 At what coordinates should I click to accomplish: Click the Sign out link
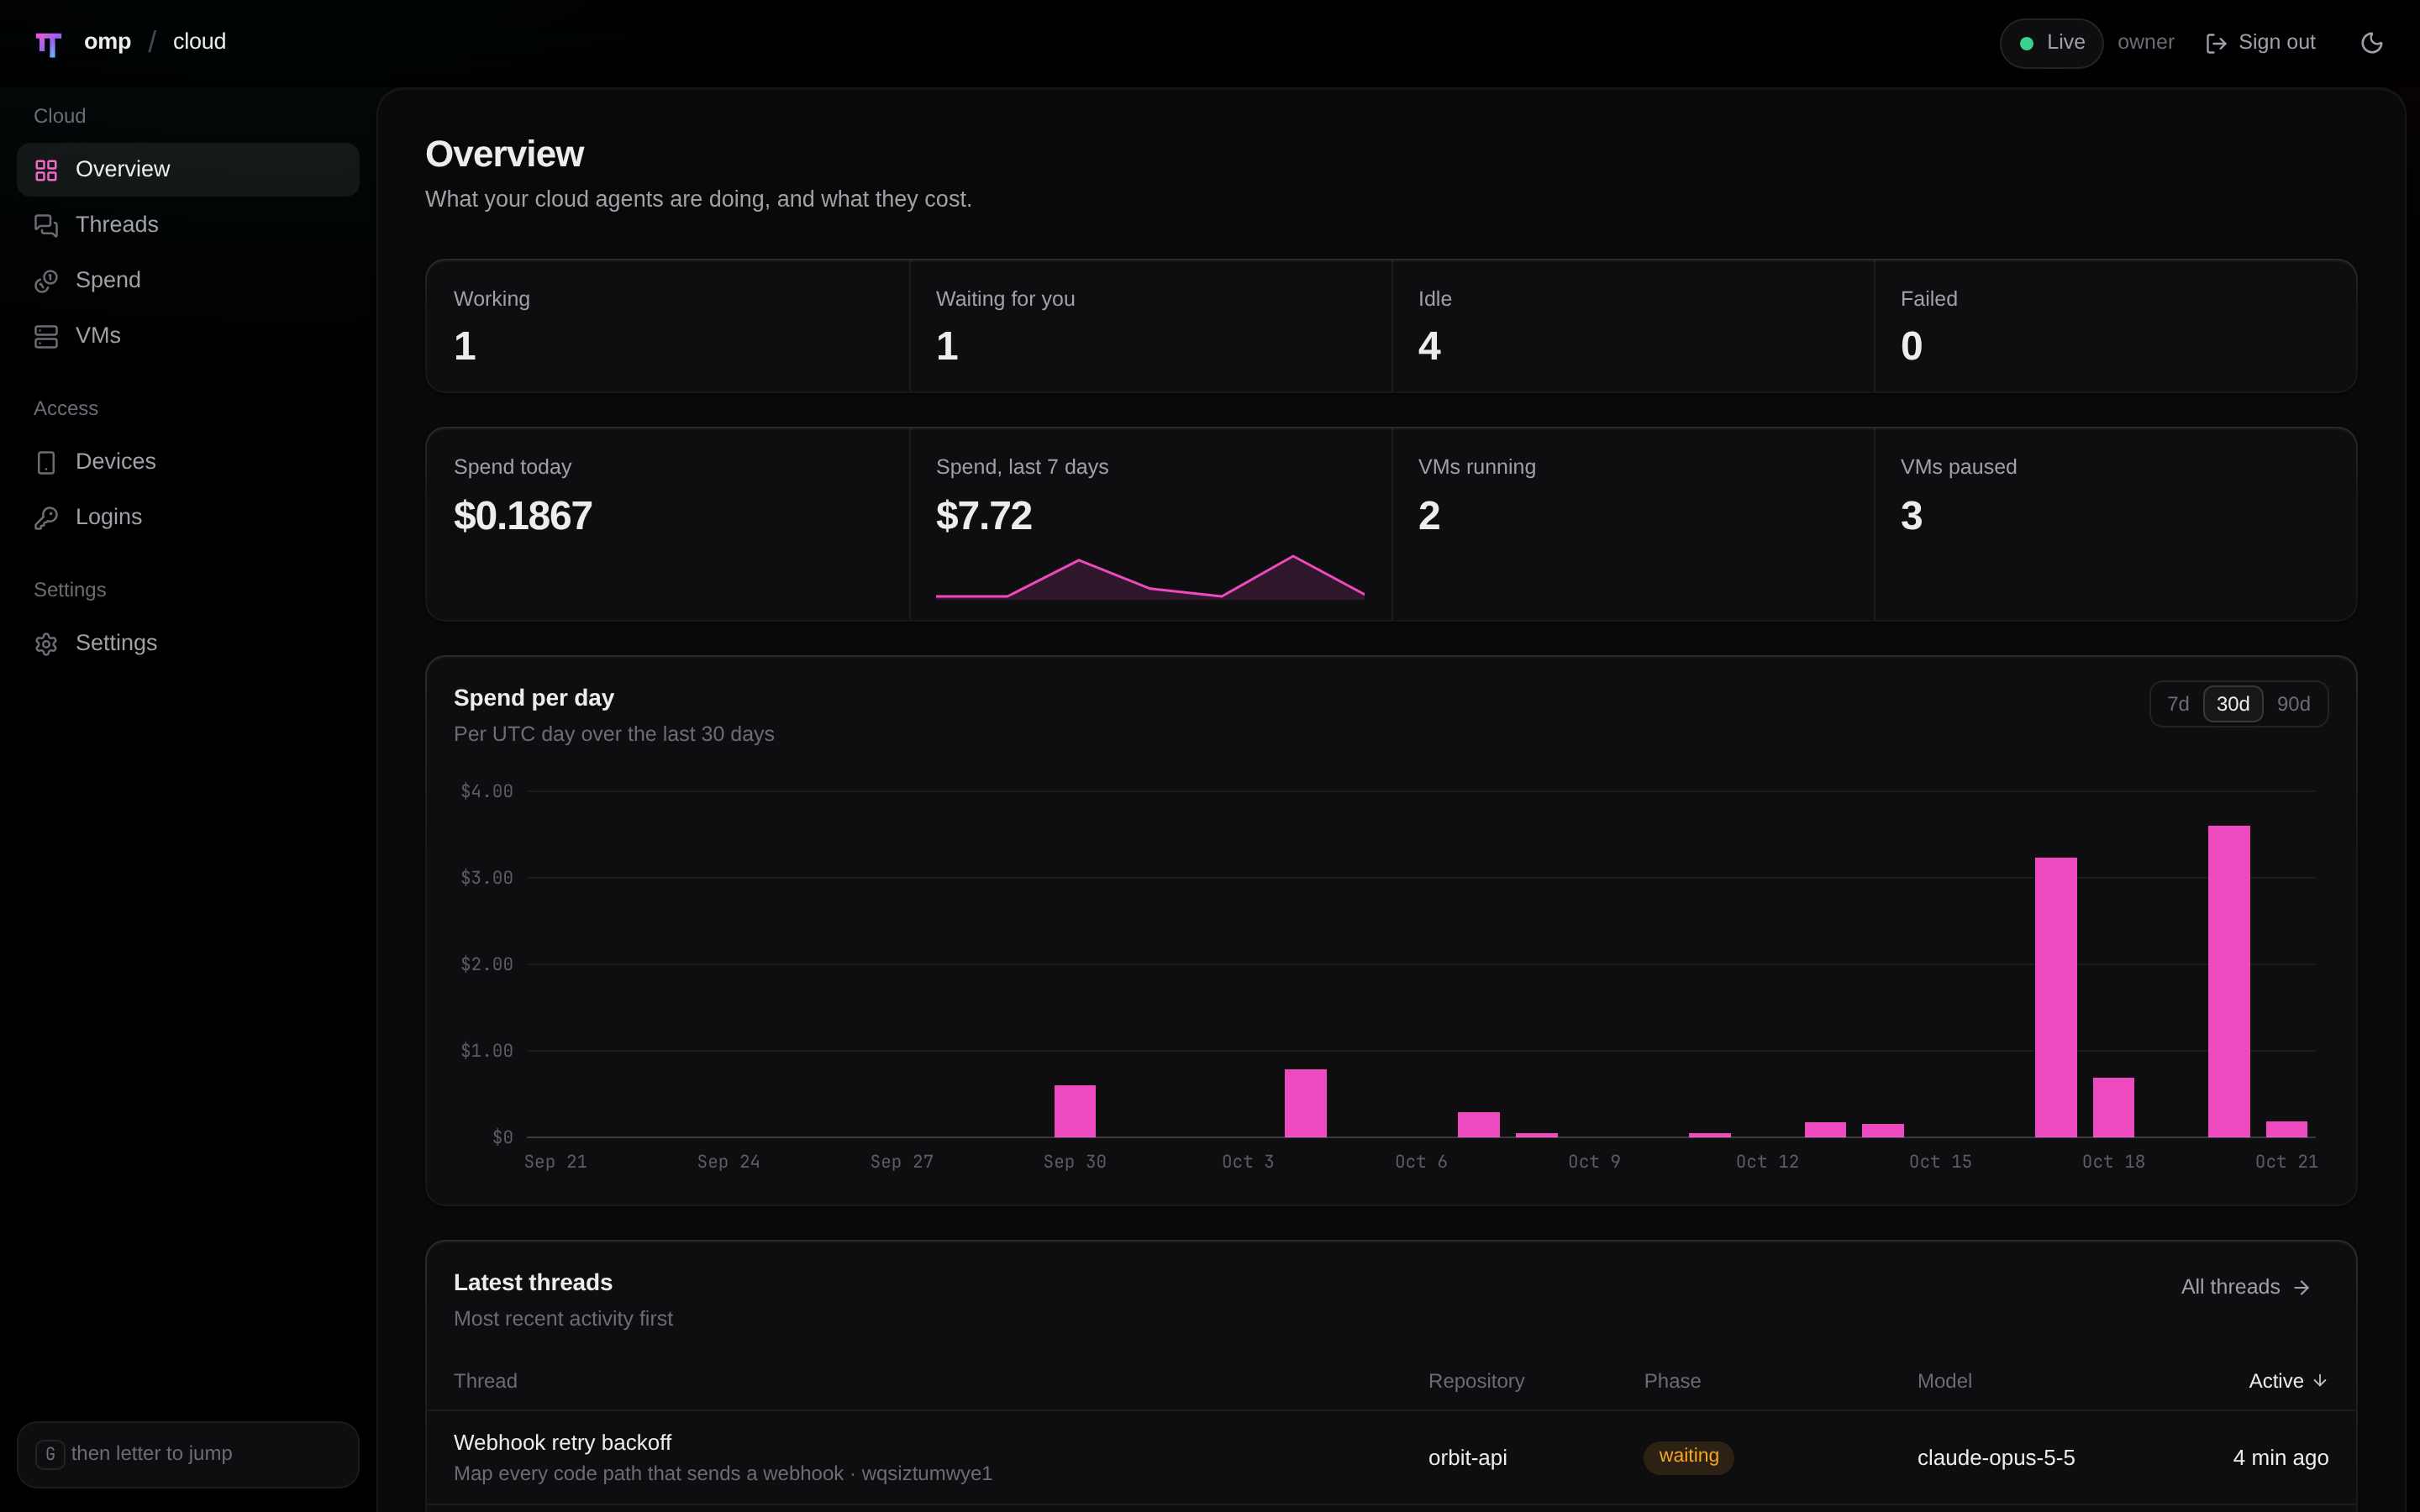[2260, 43]
